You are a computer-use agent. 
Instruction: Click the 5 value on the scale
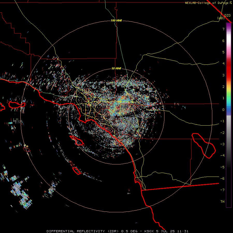pyautogui.click(x=223, y=52)
